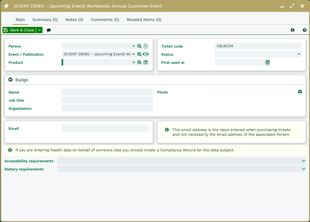Switch to the Related Items (0) tab

144,20
